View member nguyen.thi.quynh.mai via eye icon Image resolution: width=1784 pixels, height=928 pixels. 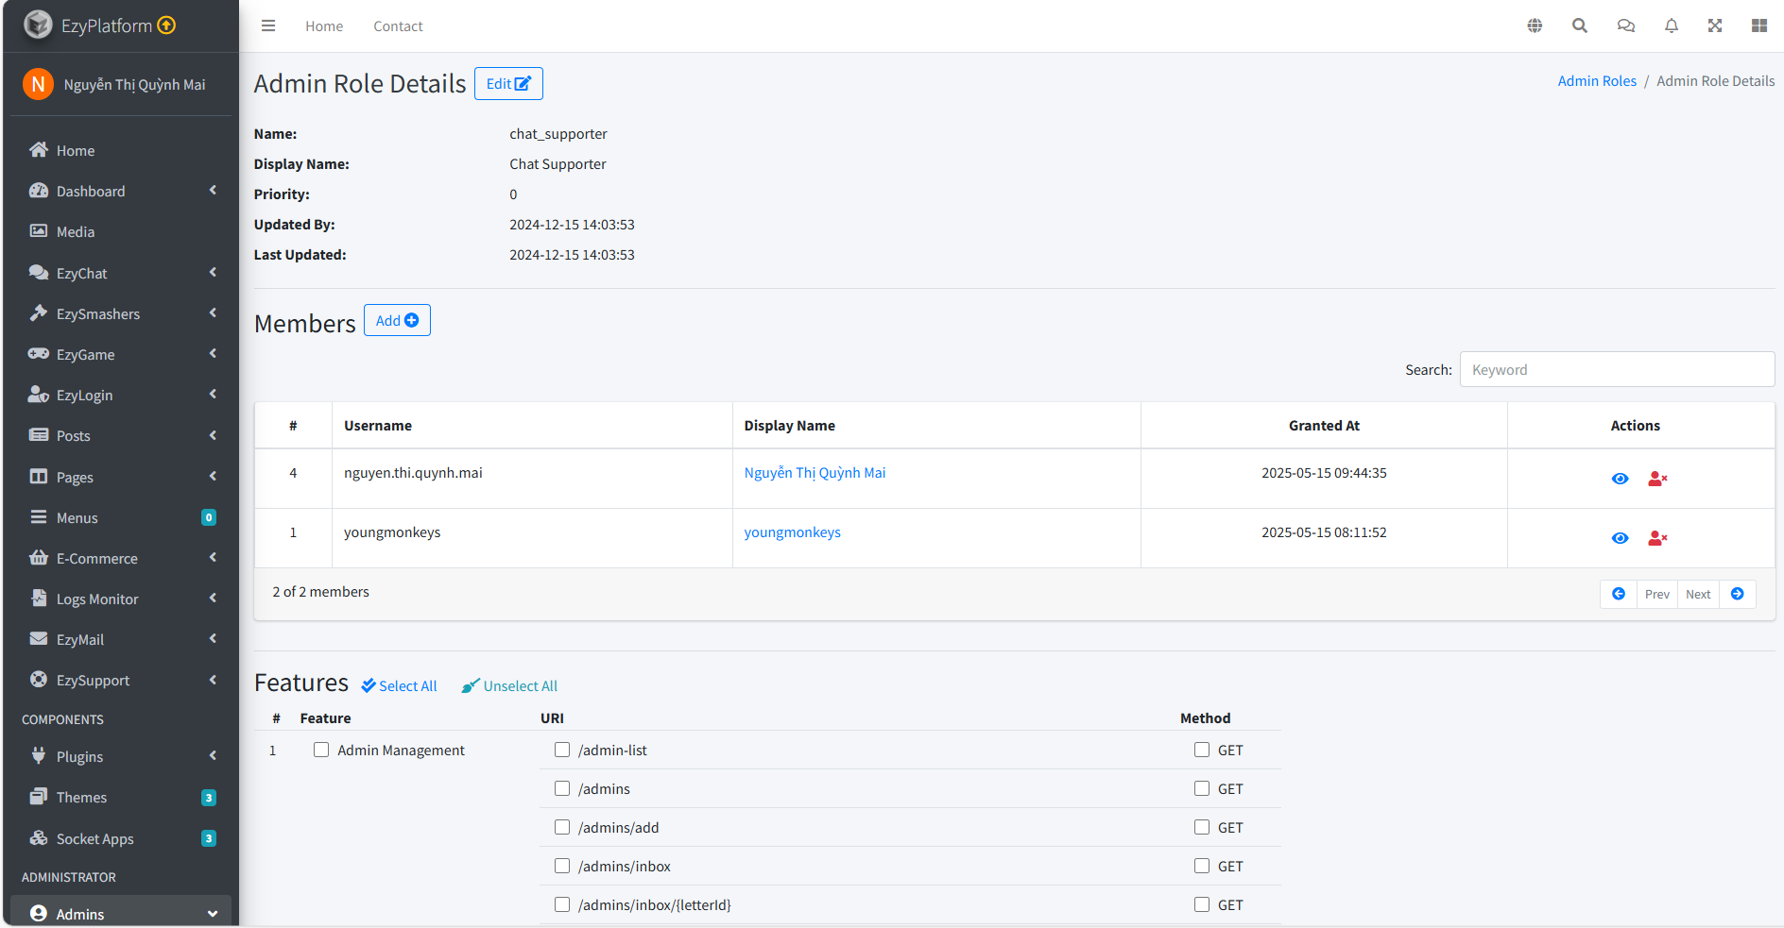click(1620, 479)
